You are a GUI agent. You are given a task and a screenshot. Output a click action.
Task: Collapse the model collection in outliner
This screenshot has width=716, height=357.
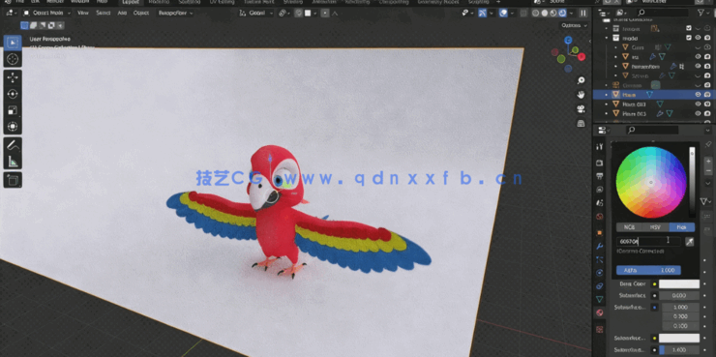[x=607, y=39]
